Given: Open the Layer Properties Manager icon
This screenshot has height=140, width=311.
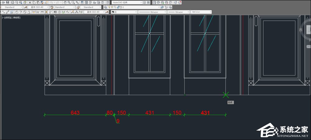Looking at the screenshot, I should pyautogui.click(x=105, y=7).
